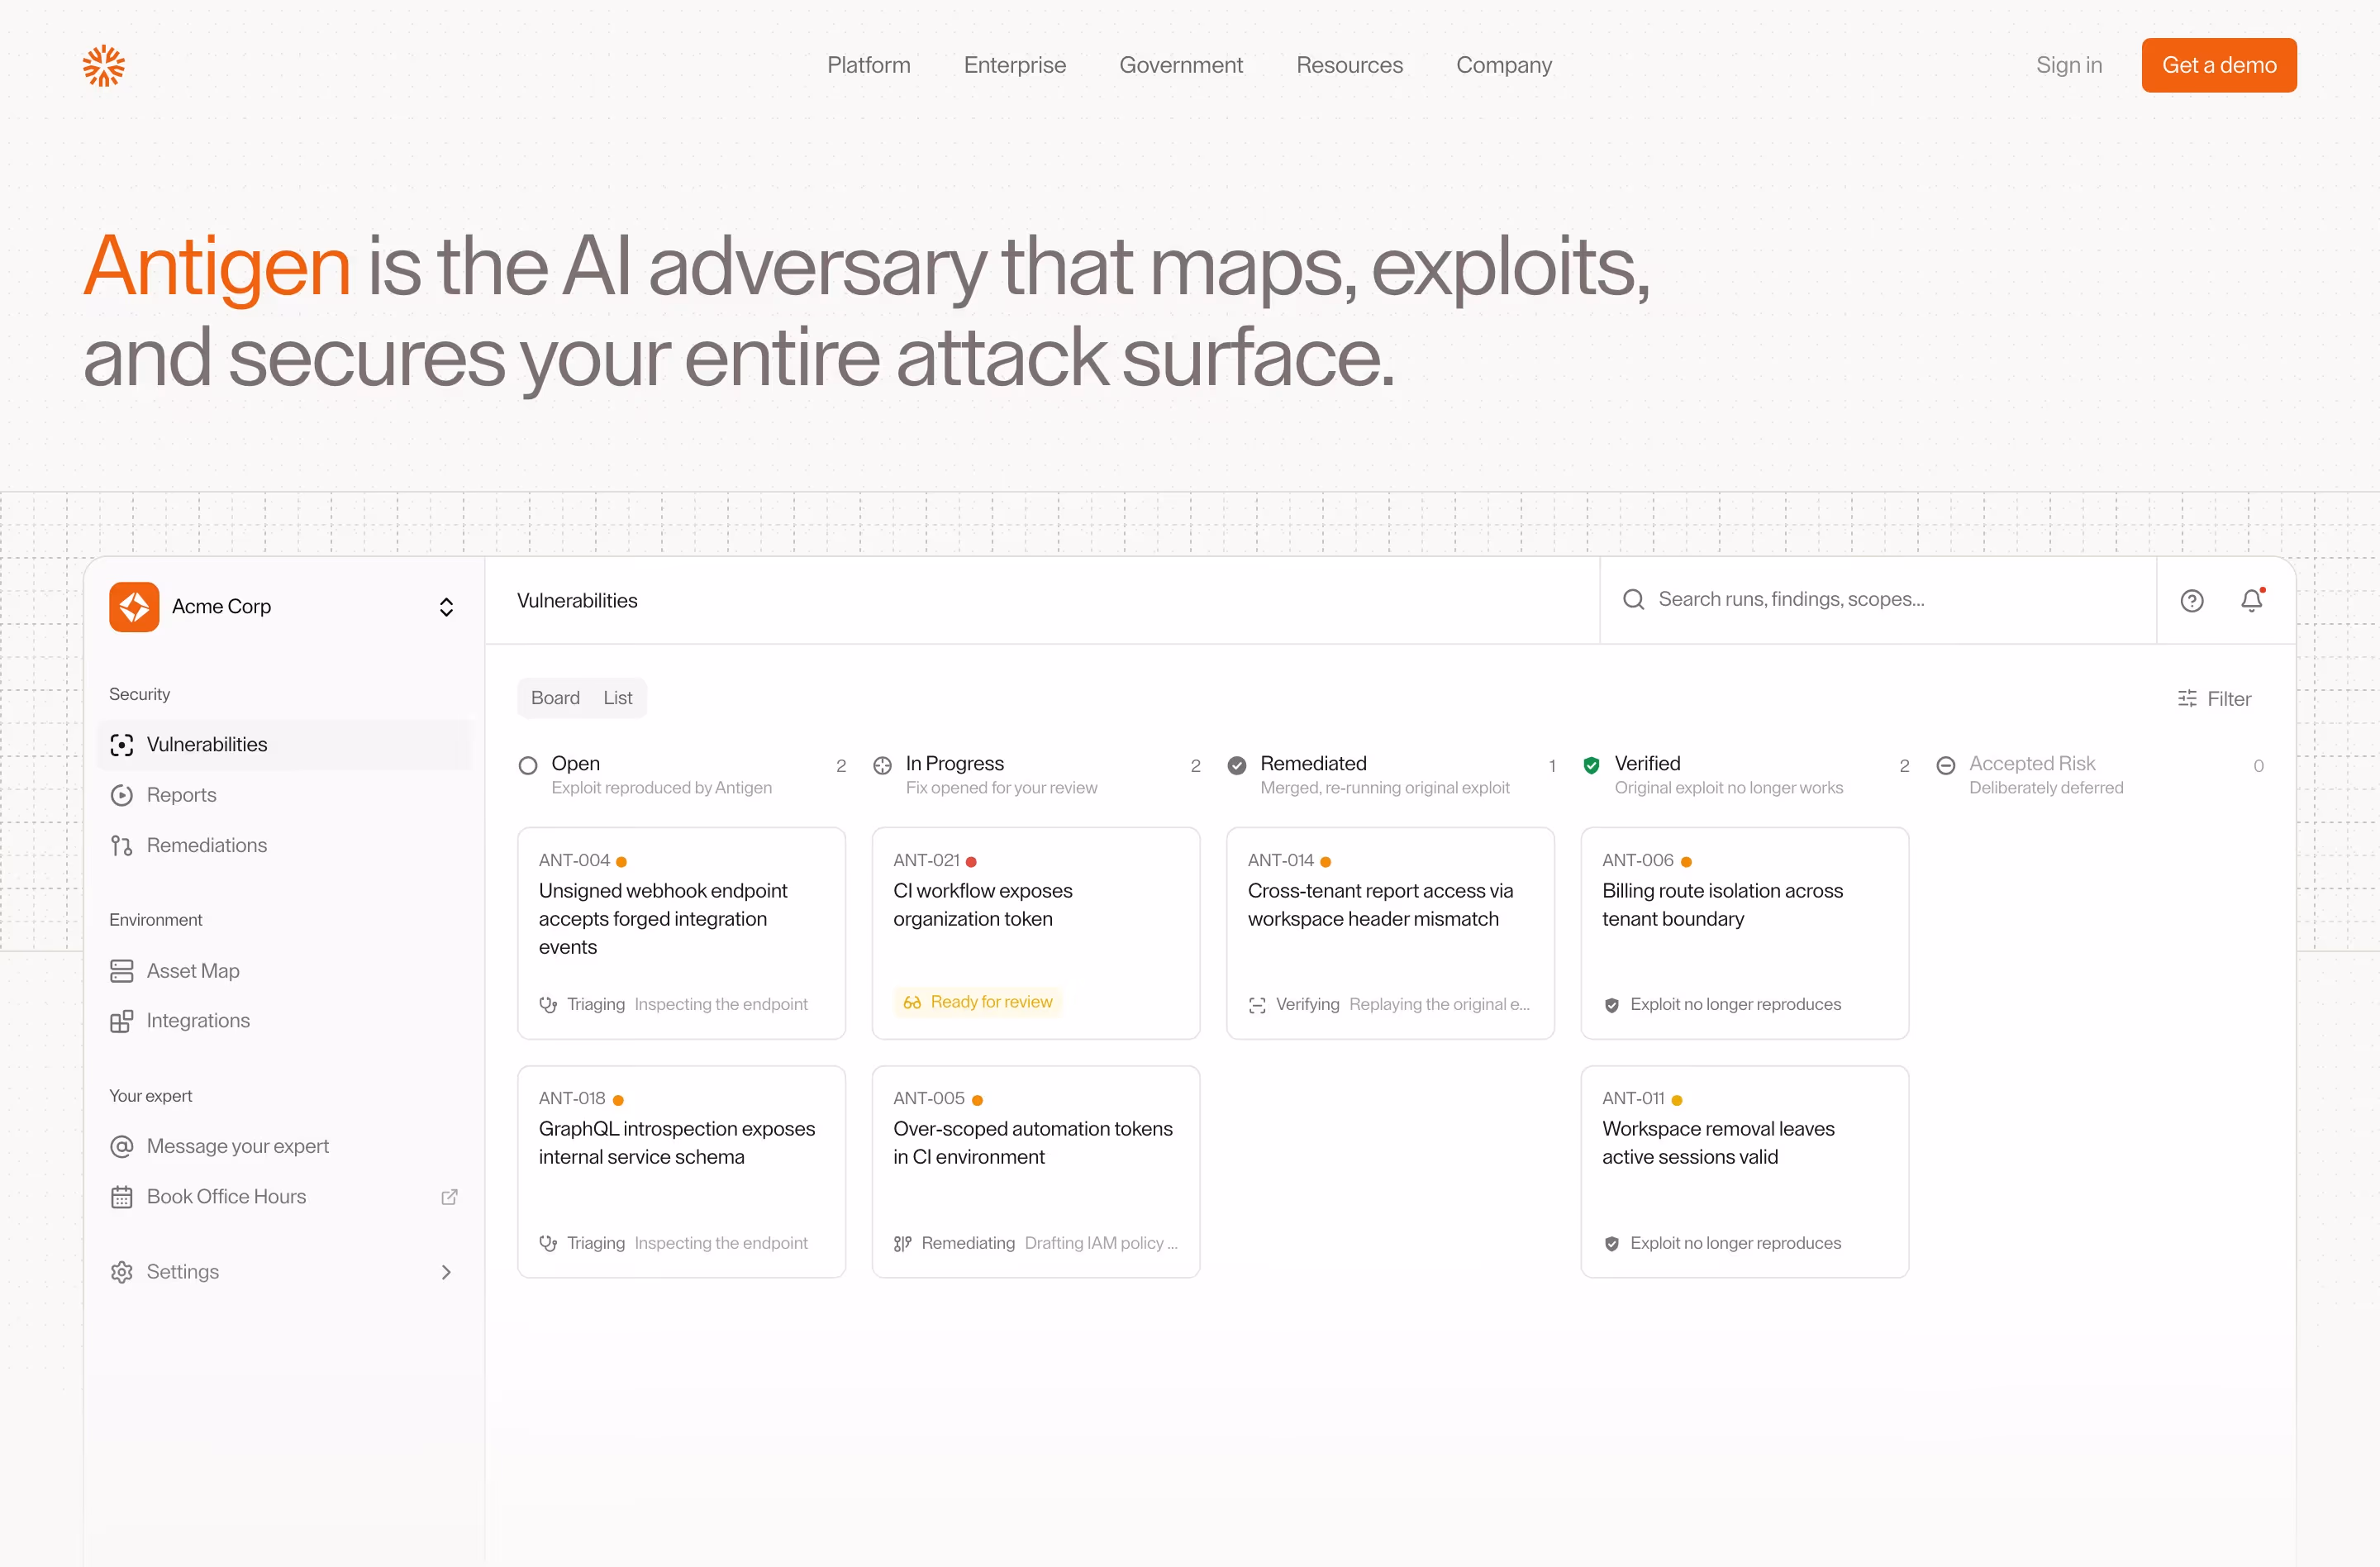
Task: Switch to Board view
Action: coord(555,698)
